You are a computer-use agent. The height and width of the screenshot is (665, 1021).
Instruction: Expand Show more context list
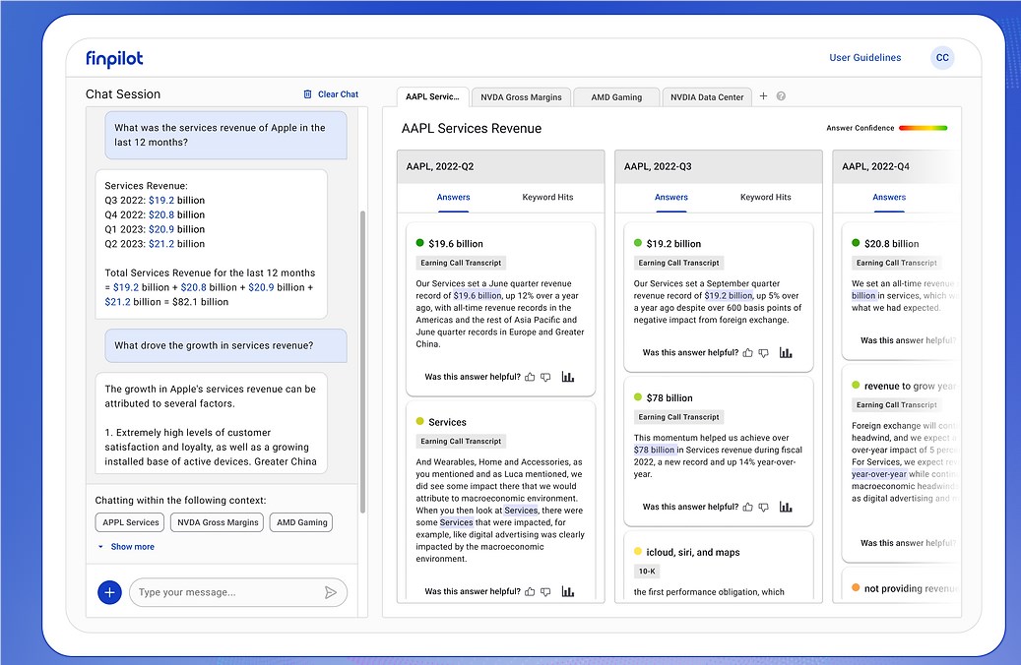[132, 547]
